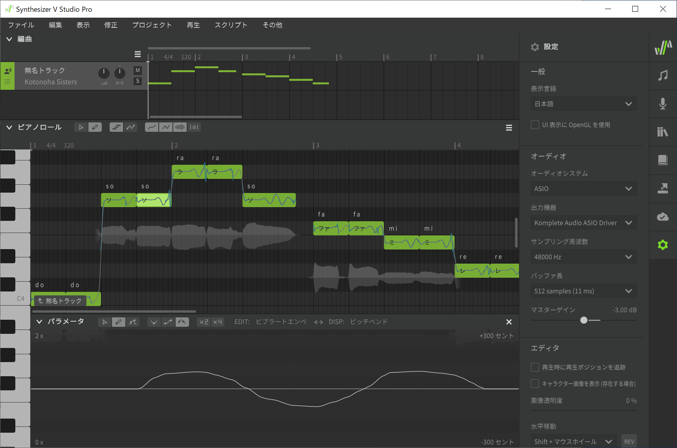Open piano roll hamburger menu

(509, 127)
